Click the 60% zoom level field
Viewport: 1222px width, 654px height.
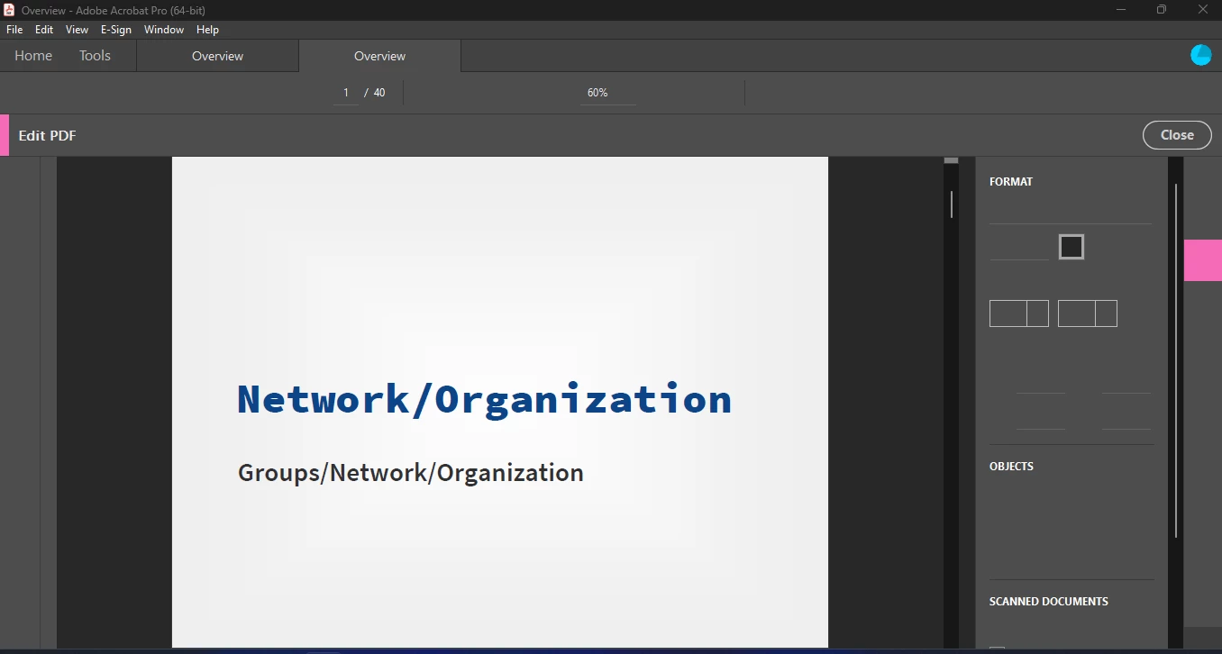(607, 93)
